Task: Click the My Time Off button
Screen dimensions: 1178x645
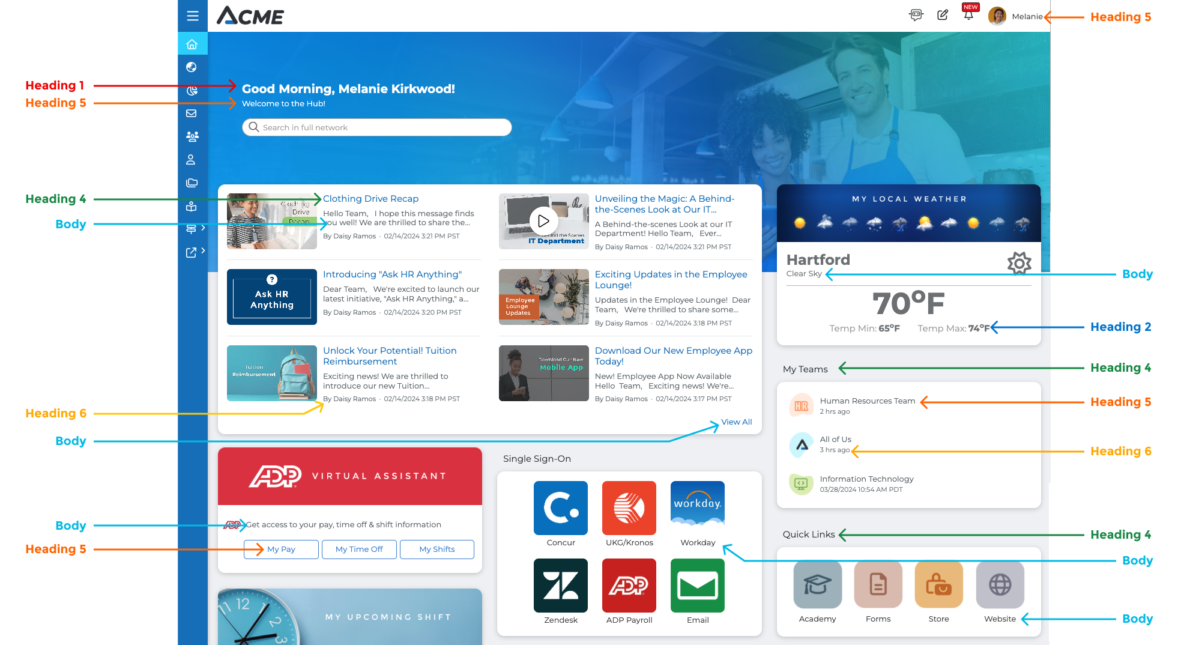Action: tap(359, 550)
